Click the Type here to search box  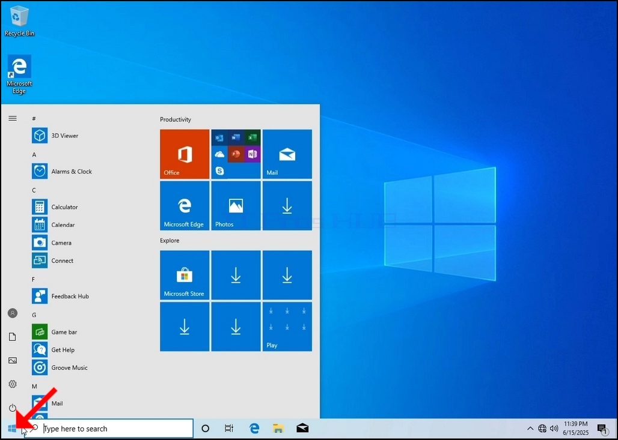pyautogui.click(x=109, y=429)
